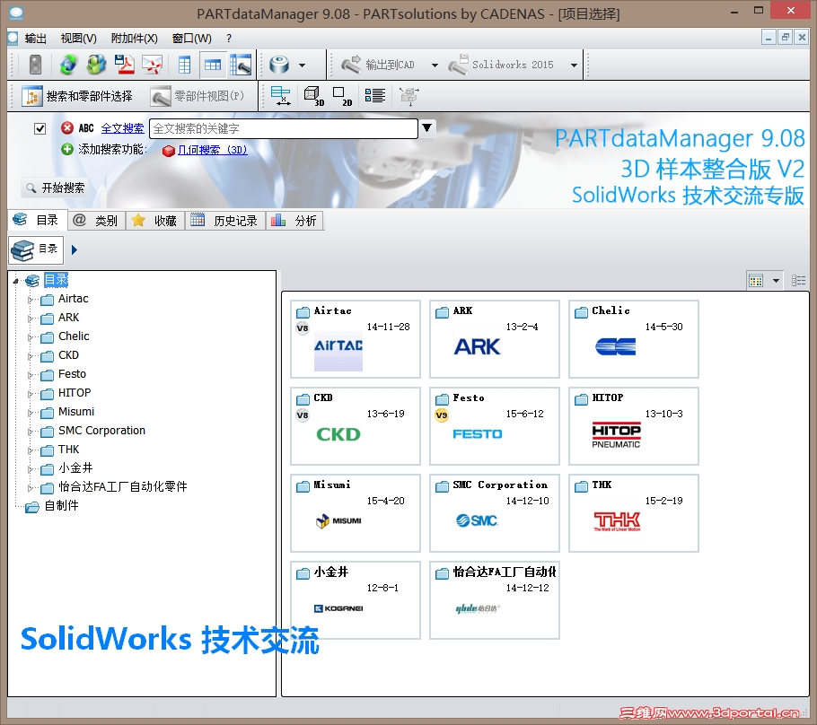
Task: Open the Solidworks 2015 dropdown arrow
Action: [574, 66]
